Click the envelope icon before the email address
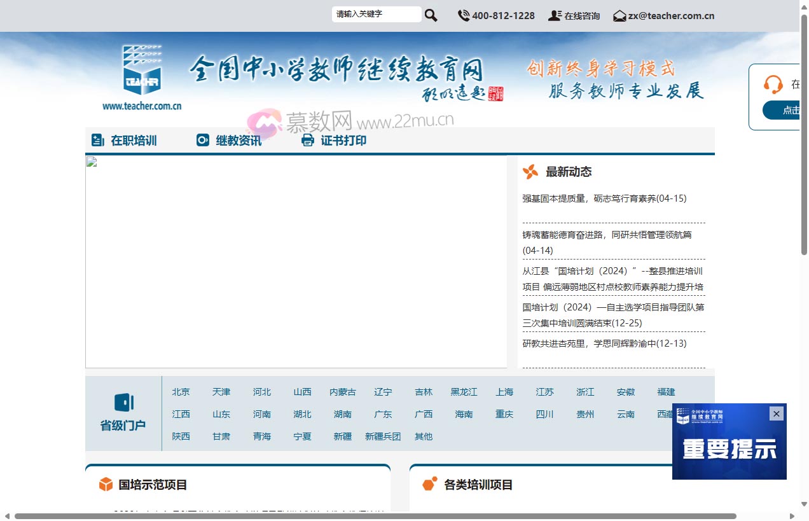This screenshot has width=809, height=521. pos(619,15)
